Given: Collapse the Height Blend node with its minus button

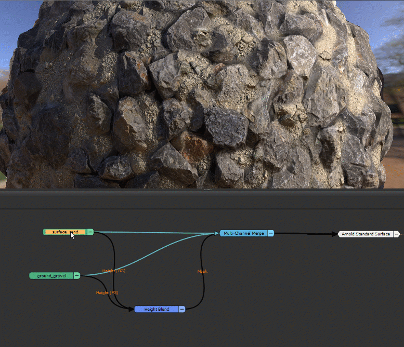Looking at the screenshot, I should 182,309.
